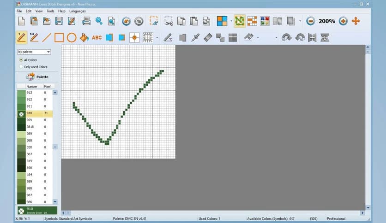Screen dimensions: 386x223
Task: Expand the arrow beside the stacked pages icon
Action: (x=300, y=21)
